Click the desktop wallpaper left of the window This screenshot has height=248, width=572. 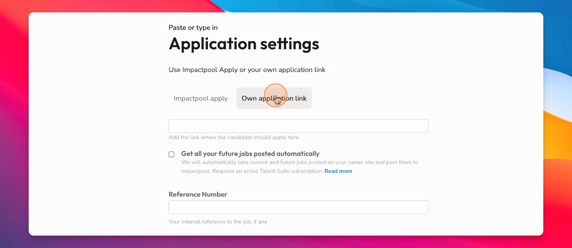point(14,124)
